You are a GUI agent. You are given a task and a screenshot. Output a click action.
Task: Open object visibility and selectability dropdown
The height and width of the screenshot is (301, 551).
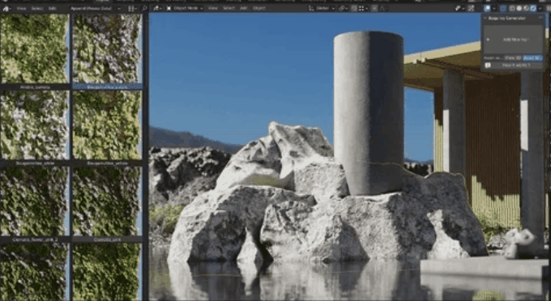459,8
